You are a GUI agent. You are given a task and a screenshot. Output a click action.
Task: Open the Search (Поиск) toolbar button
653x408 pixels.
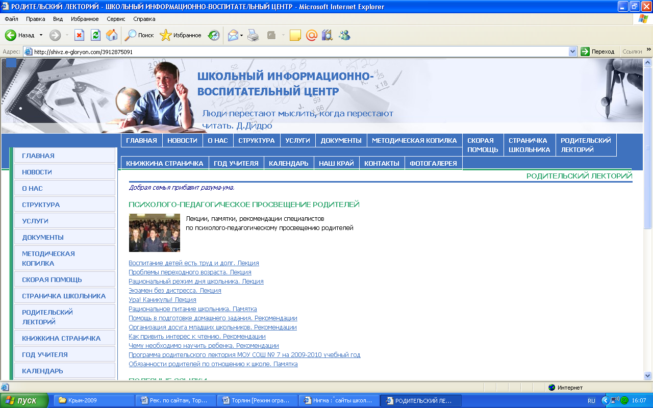pyautogui.click(x=140, y=35)
